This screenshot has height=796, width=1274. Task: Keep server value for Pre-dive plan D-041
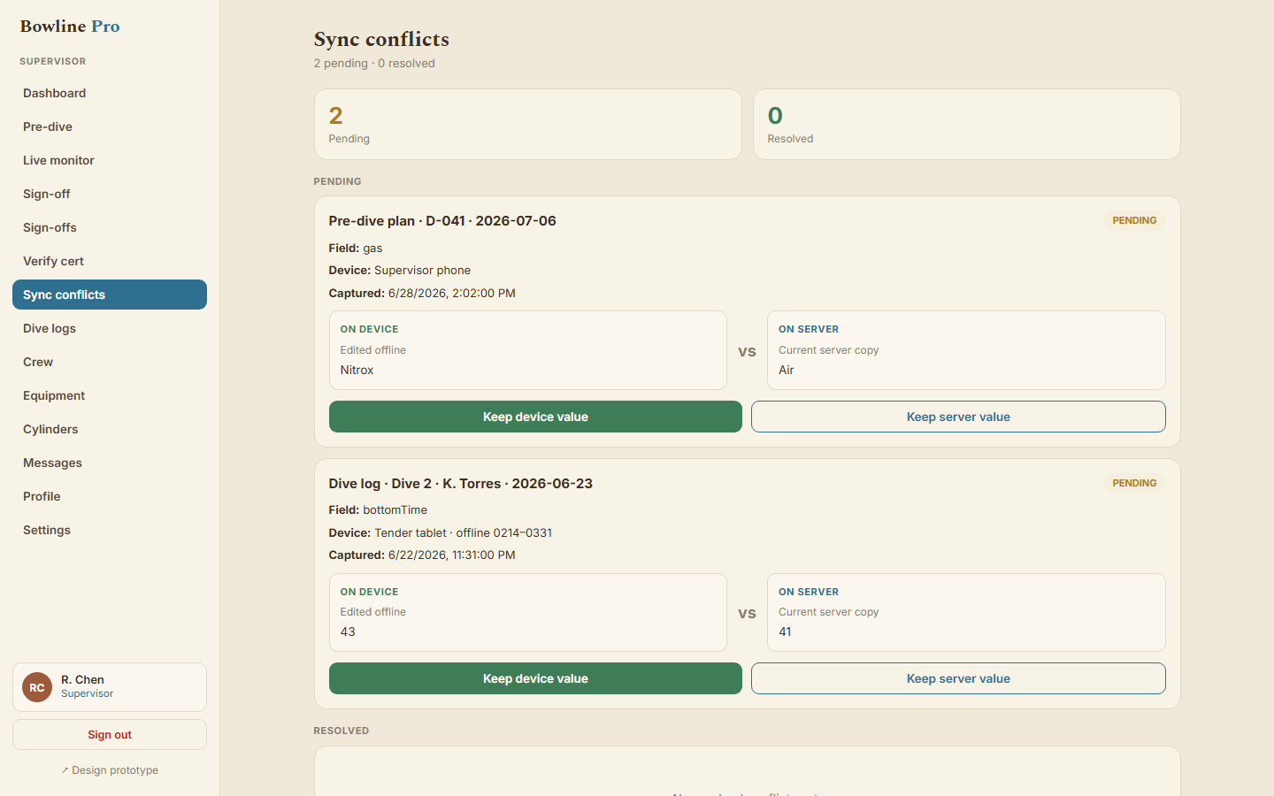[x=958, y=417]
